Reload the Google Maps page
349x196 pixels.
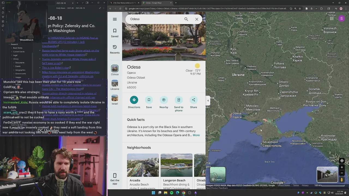point(120,8)
